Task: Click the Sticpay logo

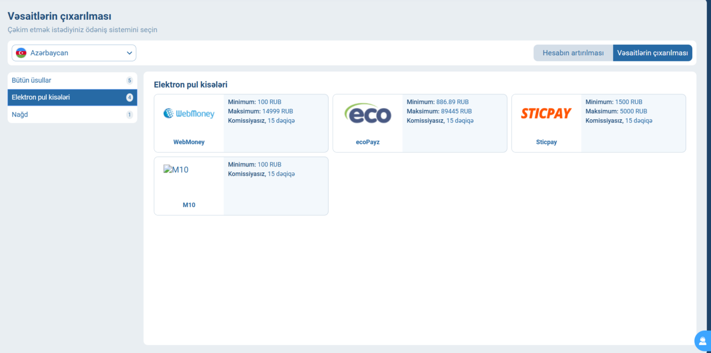Action: (546, 114)
